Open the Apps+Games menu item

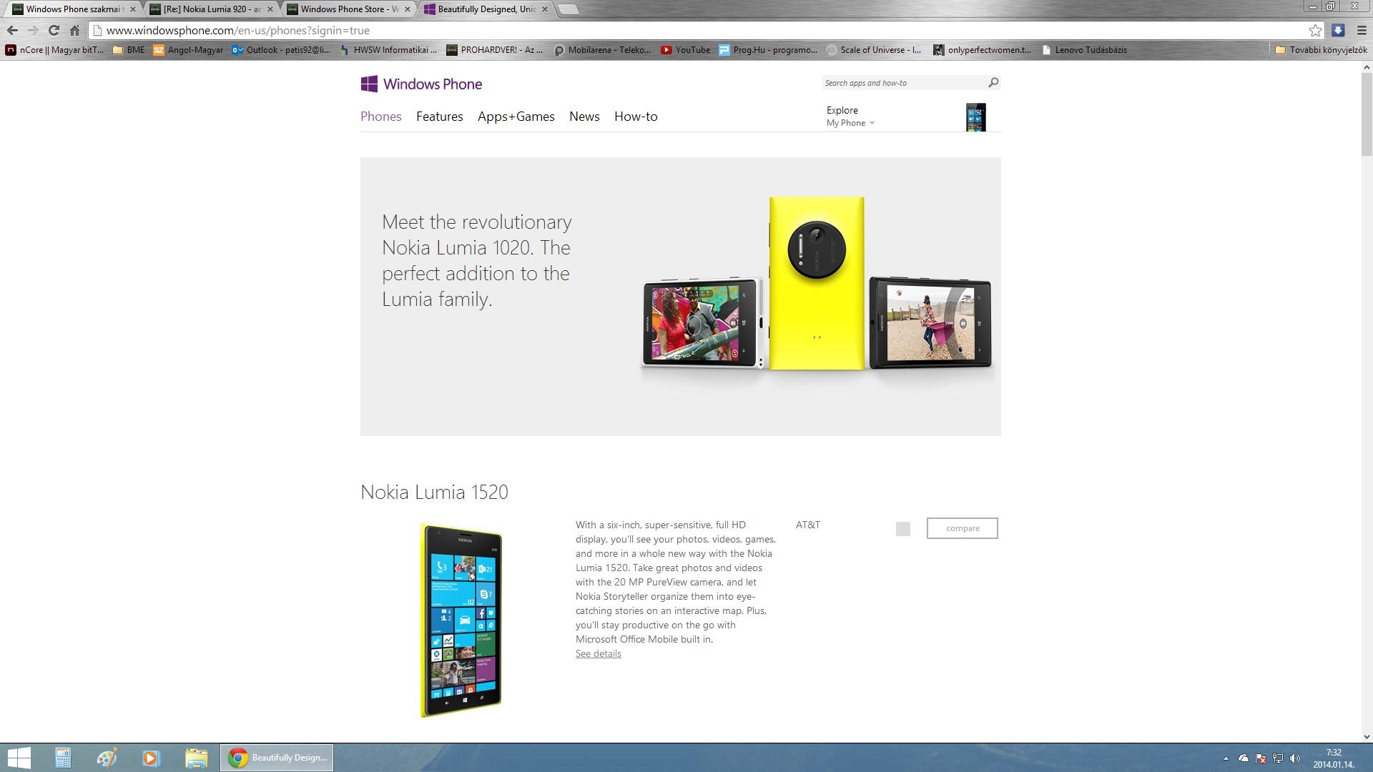click(516, 117)
